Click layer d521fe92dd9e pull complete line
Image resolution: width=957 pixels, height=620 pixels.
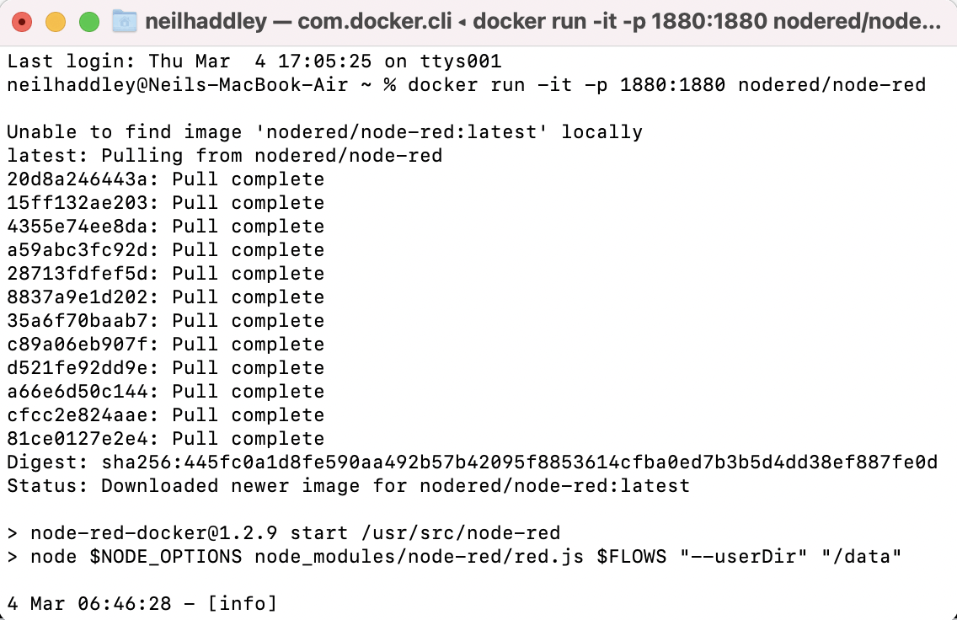pyautogui.click(x=165, y=368)
